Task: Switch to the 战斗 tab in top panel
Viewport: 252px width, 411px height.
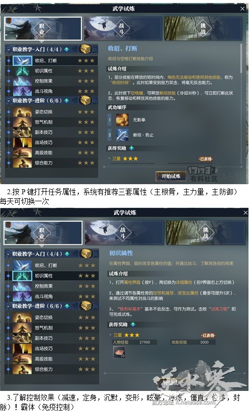Action: tap(123, 28)
